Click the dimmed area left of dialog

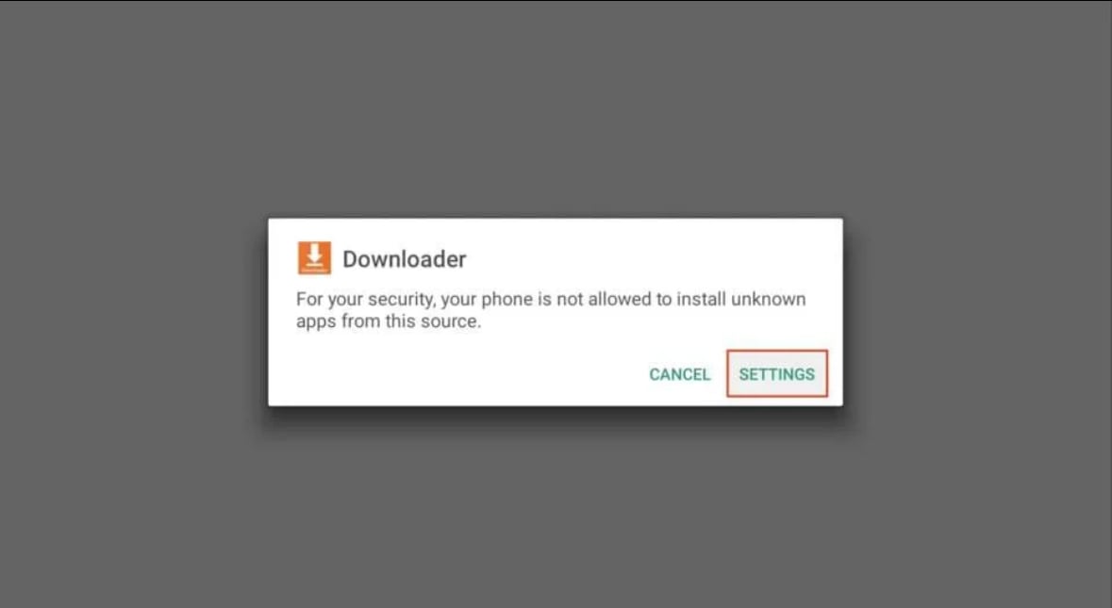pyautogui.click(x=133, y=312)
